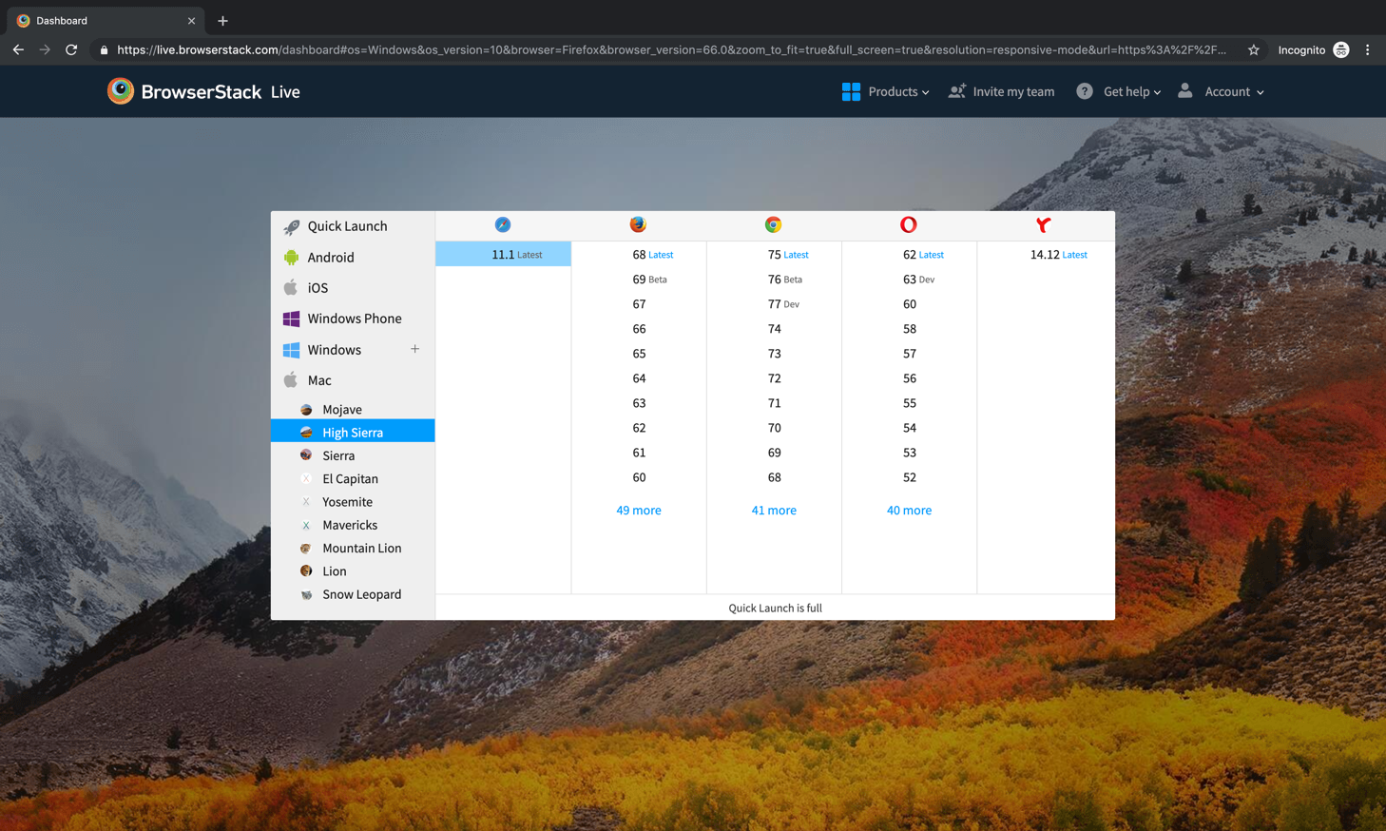Click the BrowserStack logo icon
This screenshot has height=831, width=1386.
[121, 91]
